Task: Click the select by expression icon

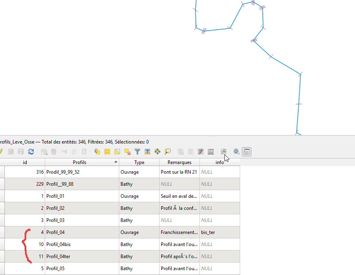Action: tap(97, 152)
